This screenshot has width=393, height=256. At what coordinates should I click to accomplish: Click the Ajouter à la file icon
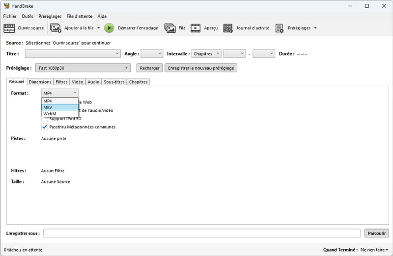tap(56, 28)
